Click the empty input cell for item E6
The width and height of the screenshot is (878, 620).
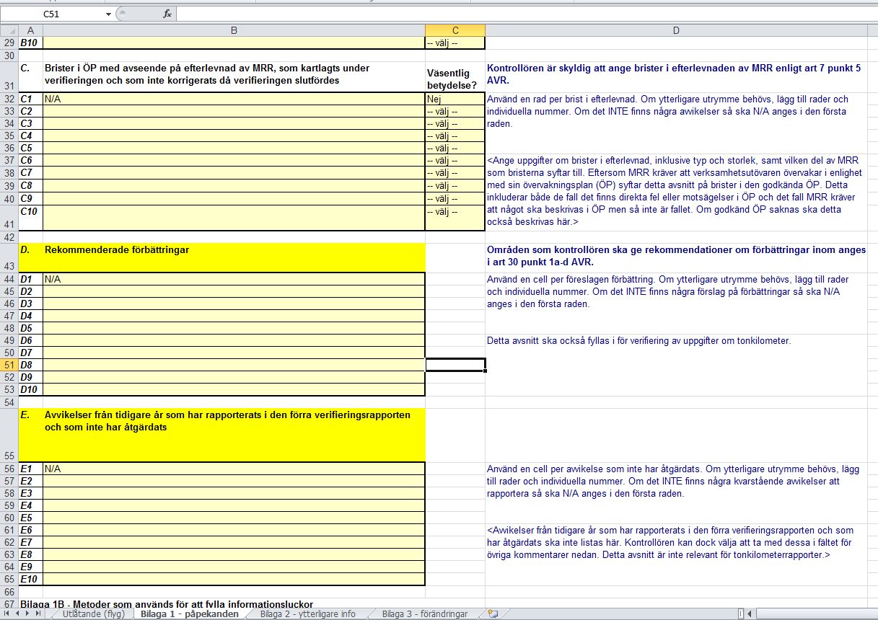click(234, 530)
